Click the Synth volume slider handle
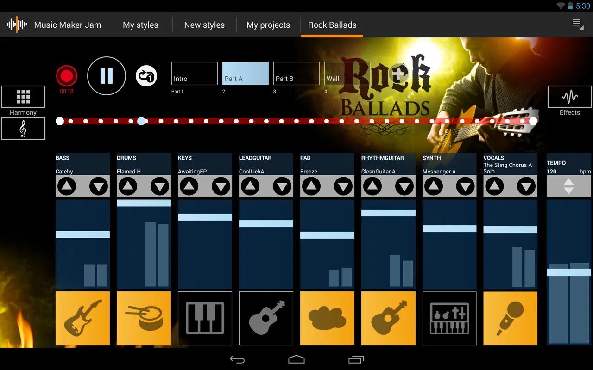This screenshot has width=593, height=370. [x=449, y=228]
